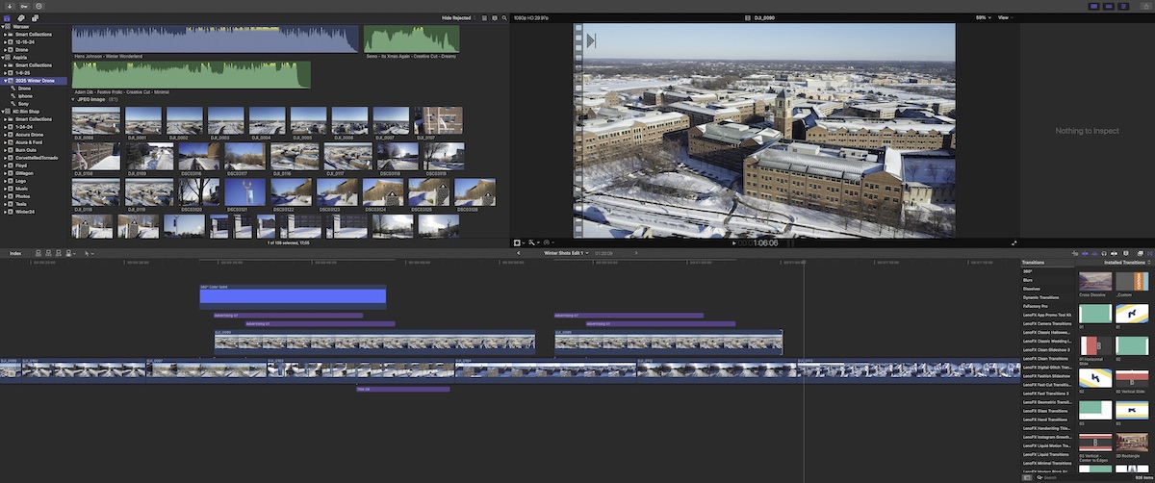Screen dimensions: 1155x483
Task: Click the overwrite clip icon in timeline toolbar
Action: point(70,253)
